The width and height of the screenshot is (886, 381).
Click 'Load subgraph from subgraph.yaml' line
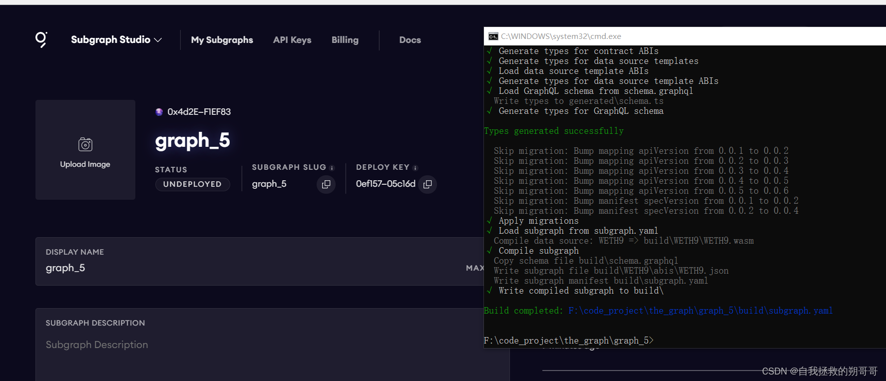(578, 231)
